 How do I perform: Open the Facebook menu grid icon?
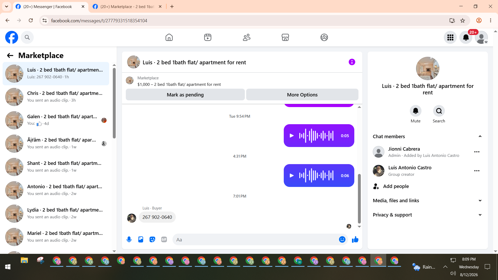click(x=450, y=37)
